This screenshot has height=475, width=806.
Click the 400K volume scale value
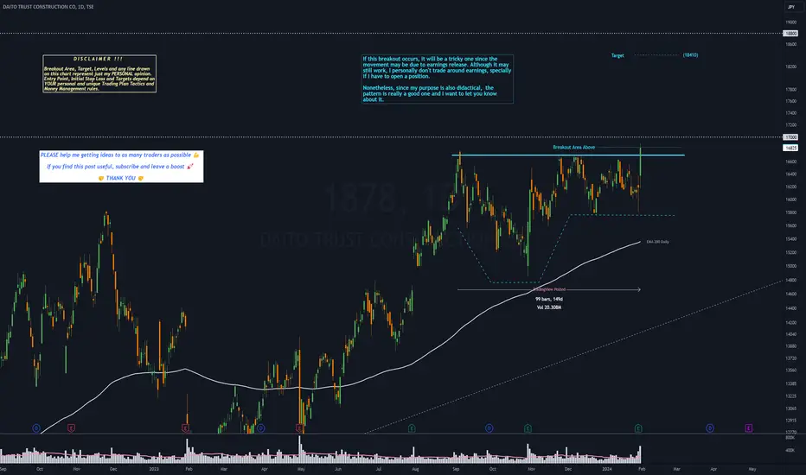click(790, 450)
